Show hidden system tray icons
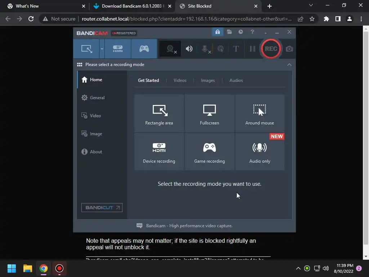The height and width of the screenshot is (277, 369). click(x=298, y=268)
